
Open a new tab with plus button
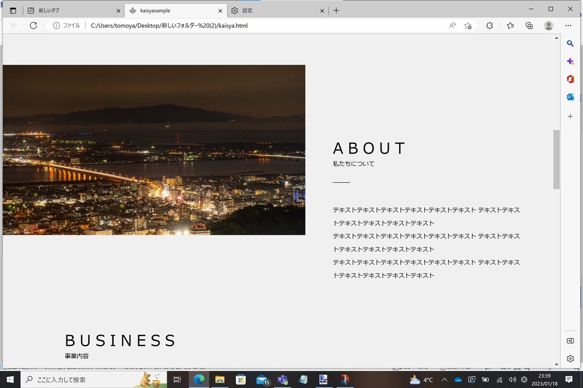(336, 10)
